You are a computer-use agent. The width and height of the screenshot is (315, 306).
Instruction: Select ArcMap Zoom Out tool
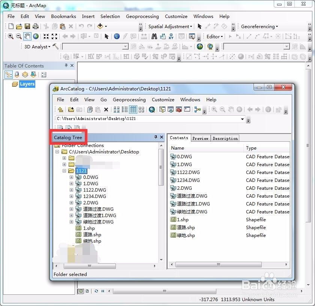pyautogui.click(x=19, y=36)
